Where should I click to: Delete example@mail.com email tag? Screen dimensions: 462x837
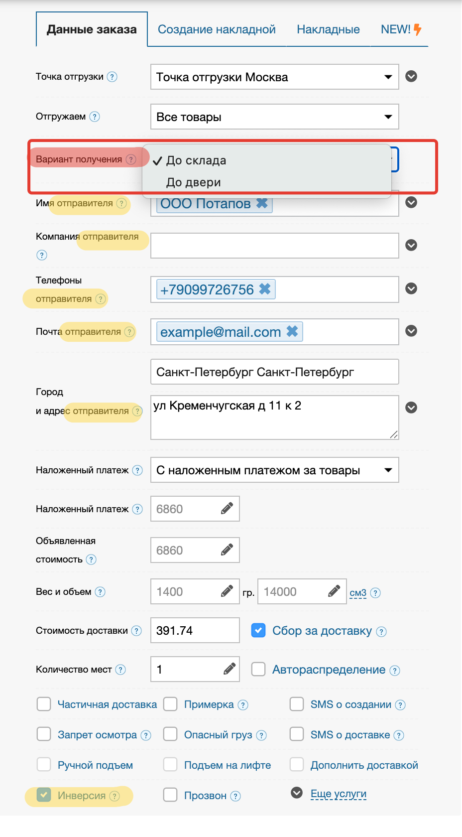292,331
